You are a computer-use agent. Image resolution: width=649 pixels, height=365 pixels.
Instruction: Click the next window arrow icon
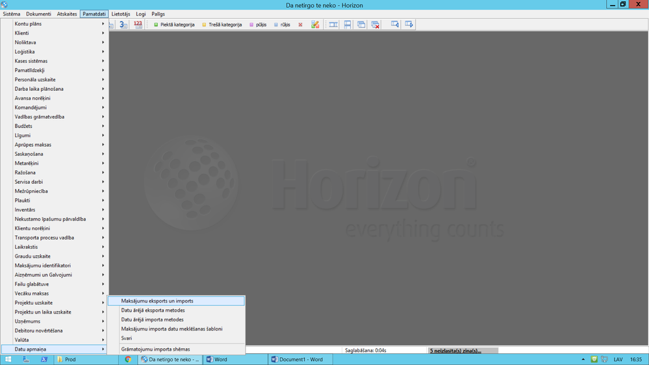[x=409, y=25]
